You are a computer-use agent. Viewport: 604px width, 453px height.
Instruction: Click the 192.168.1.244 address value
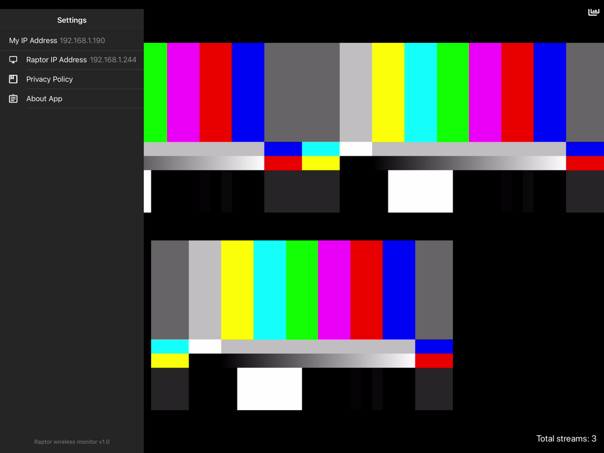click(114, 60)
